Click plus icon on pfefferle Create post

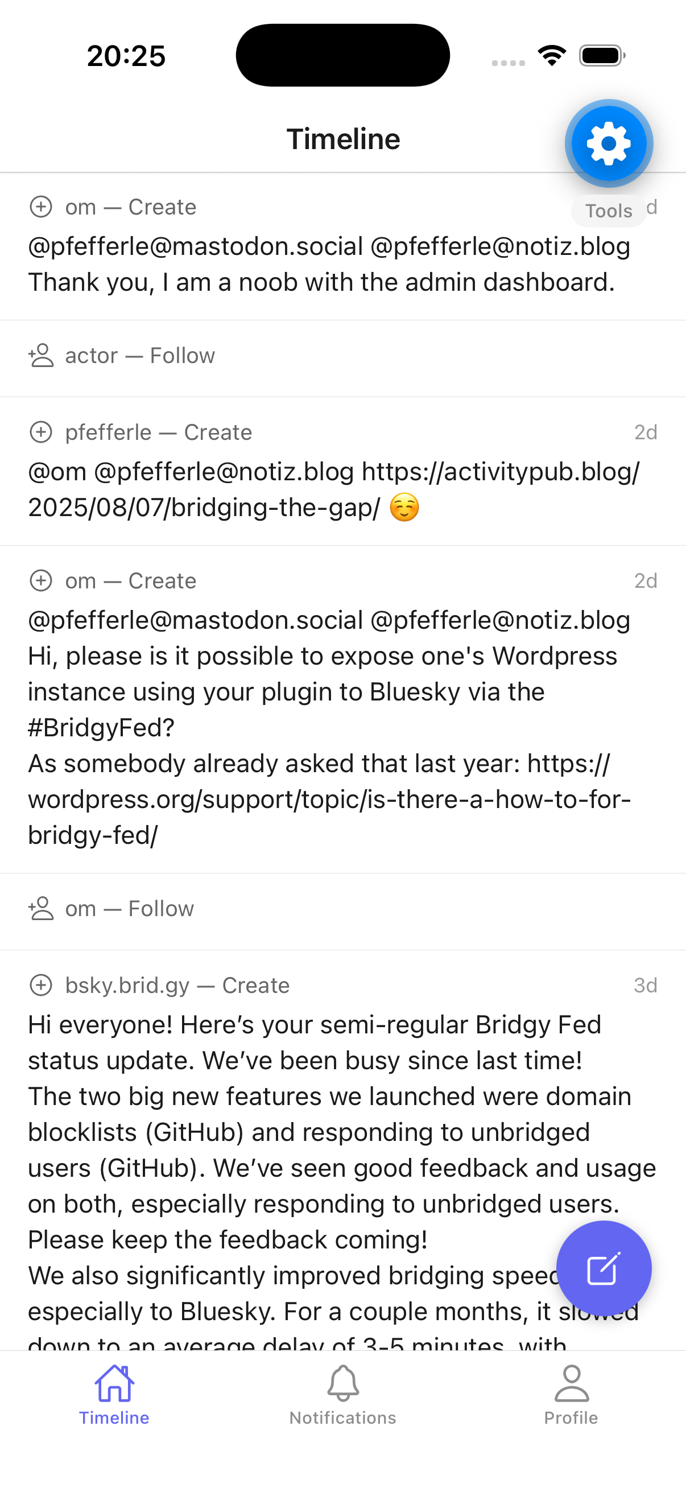(x=41, y=432)
